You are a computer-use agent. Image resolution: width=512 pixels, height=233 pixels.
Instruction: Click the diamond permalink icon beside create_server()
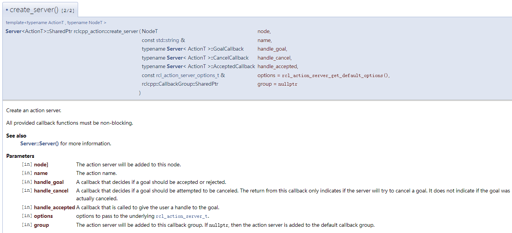pyautogui.click(x=7, y=10)
